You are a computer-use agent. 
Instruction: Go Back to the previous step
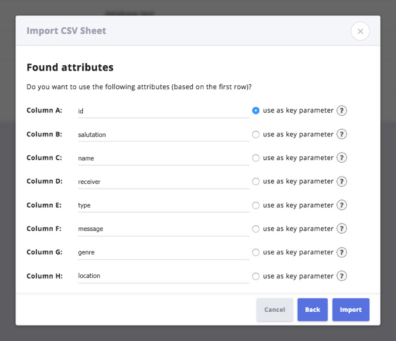tap(312, 309)
